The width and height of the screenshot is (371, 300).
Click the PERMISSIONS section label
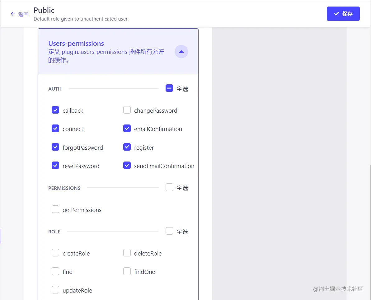tap(64, 188)
